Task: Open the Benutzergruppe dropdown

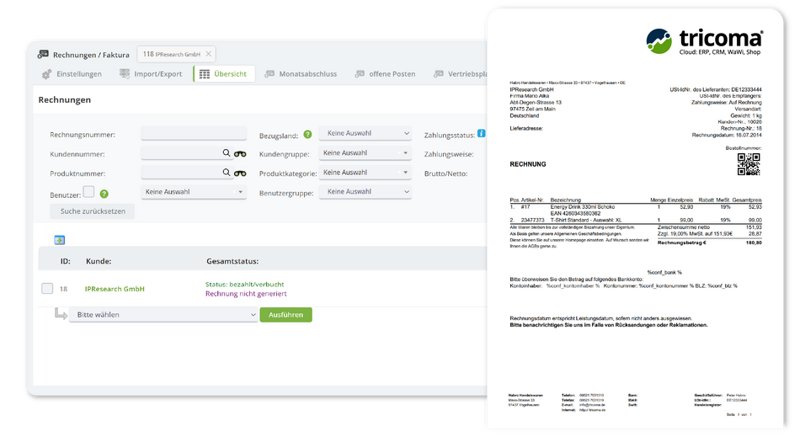Action: pos(365,192)
